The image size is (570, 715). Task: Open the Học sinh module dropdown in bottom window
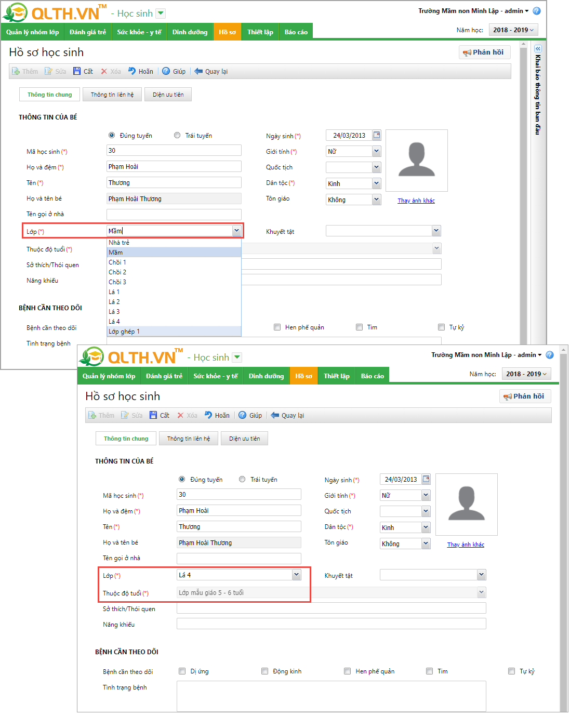237,357
